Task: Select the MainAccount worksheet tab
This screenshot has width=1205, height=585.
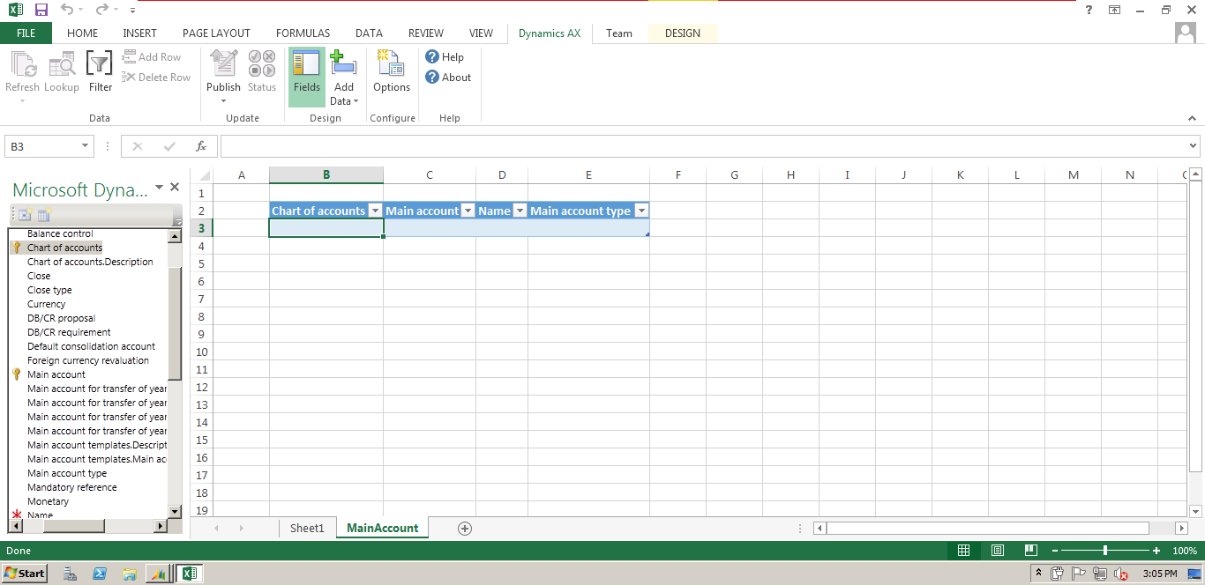Action: point(382,528)
